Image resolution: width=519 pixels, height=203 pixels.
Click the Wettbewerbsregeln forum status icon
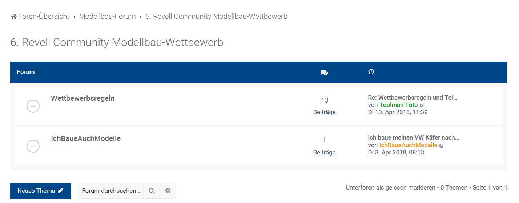click(33, 106)
